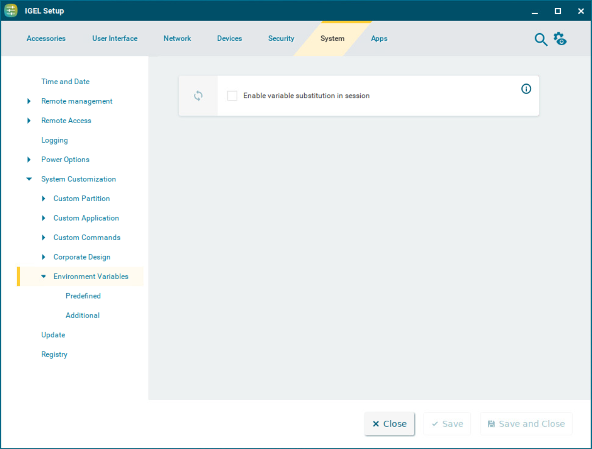Open the Registry entry in sidebar
The height and width of the screenshot is (449, 592).
coord(54,355)
